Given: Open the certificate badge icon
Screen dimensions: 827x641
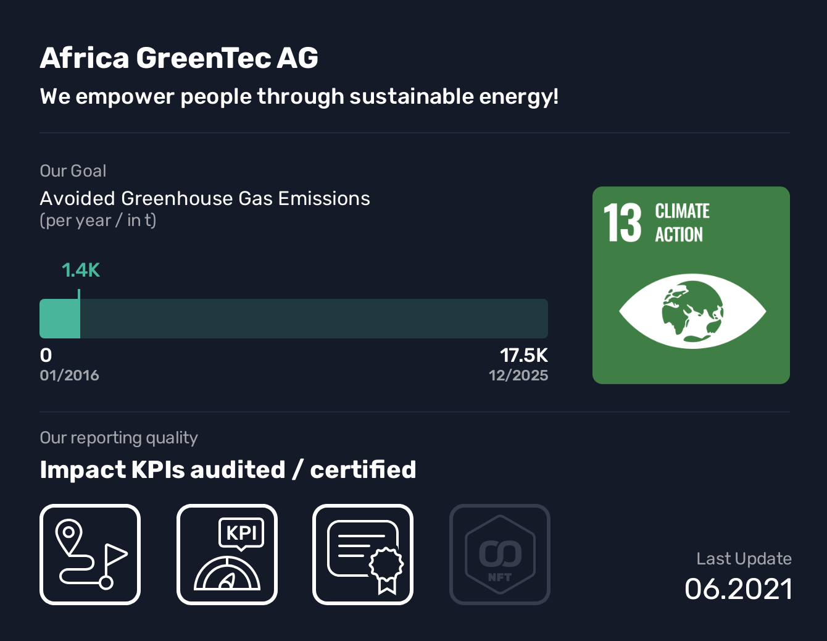Looking at the screenshot, I should point(363,554).
